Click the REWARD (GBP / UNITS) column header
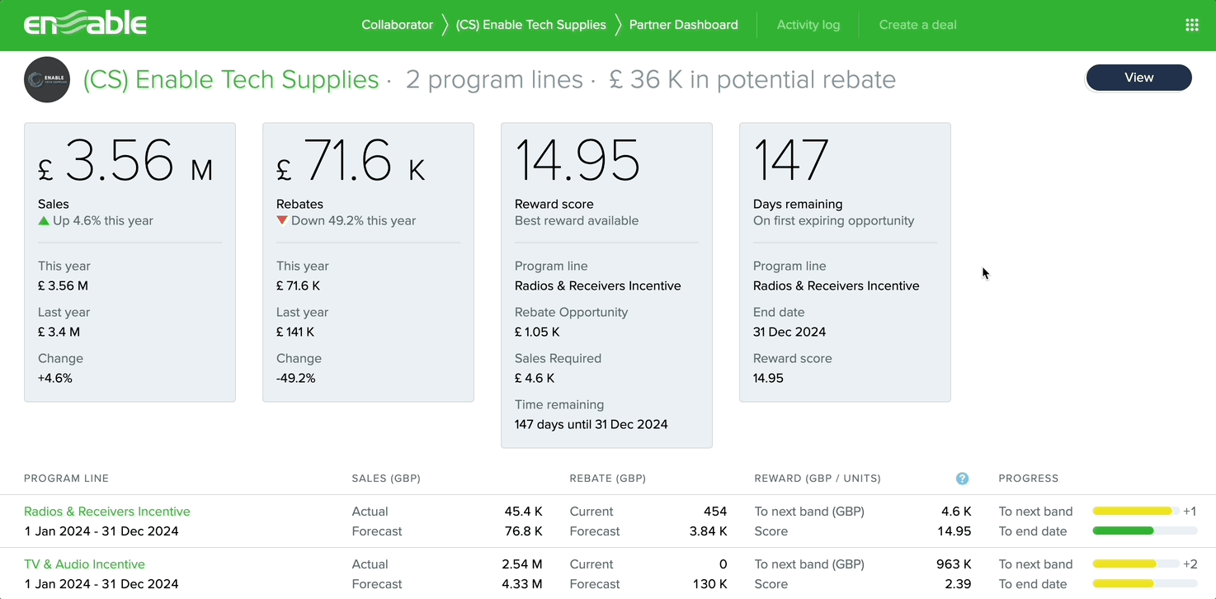 (x=818, y=479)
